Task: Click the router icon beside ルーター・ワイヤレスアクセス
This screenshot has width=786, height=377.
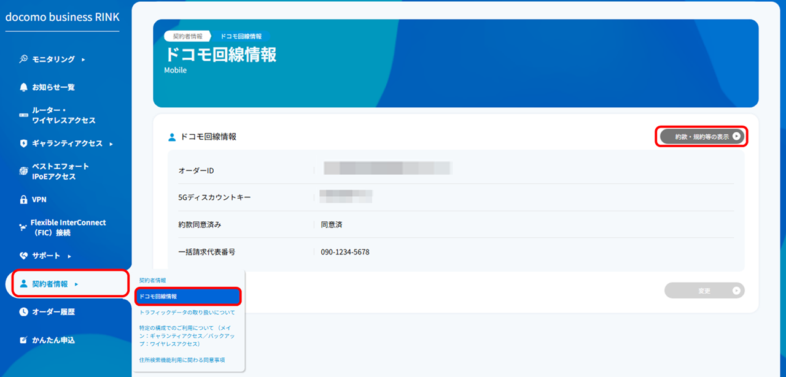Action: point(23,115)
